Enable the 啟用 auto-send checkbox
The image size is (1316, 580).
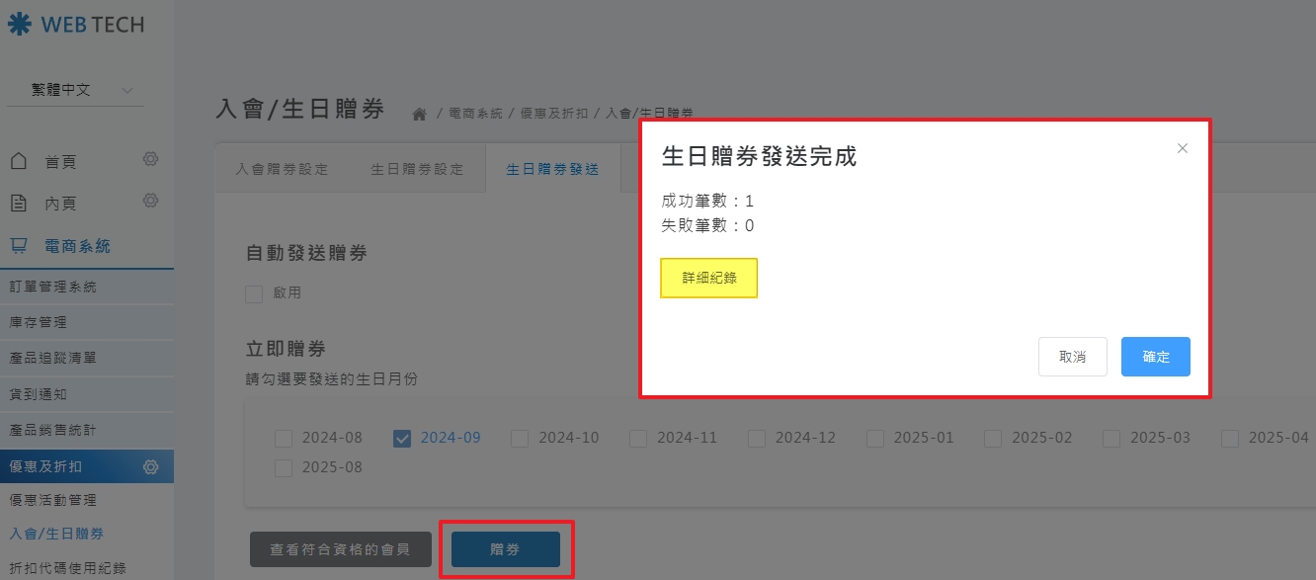coord(254,293)
